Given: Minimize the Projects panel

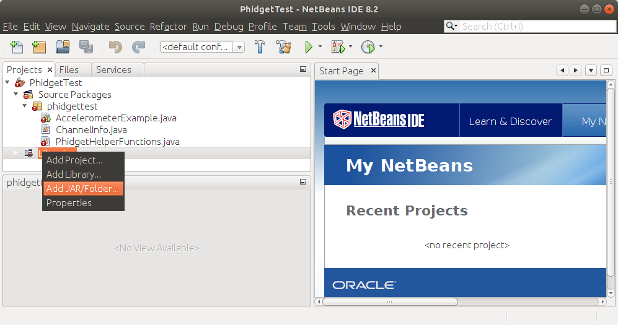Looking at the screenshot, I should [303, 69].
